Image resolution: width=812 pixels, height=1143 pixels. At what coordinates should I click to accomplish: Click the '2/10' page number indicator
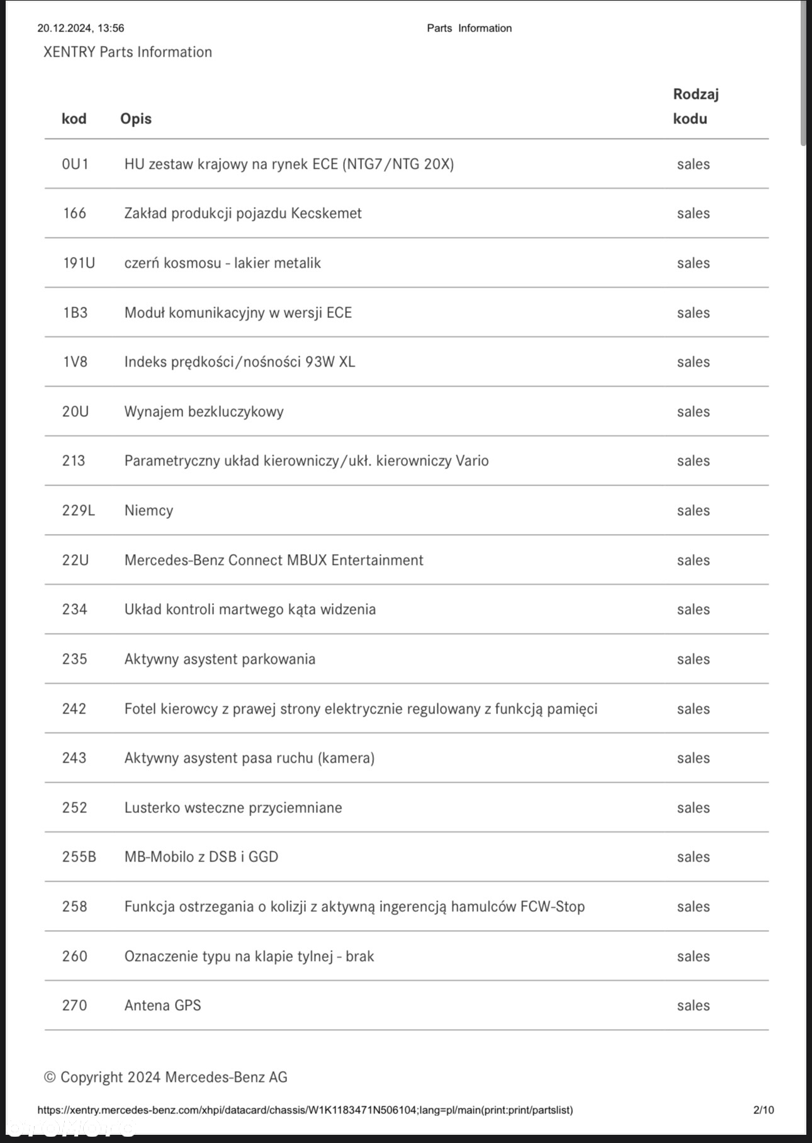[x=763, y=1110]
